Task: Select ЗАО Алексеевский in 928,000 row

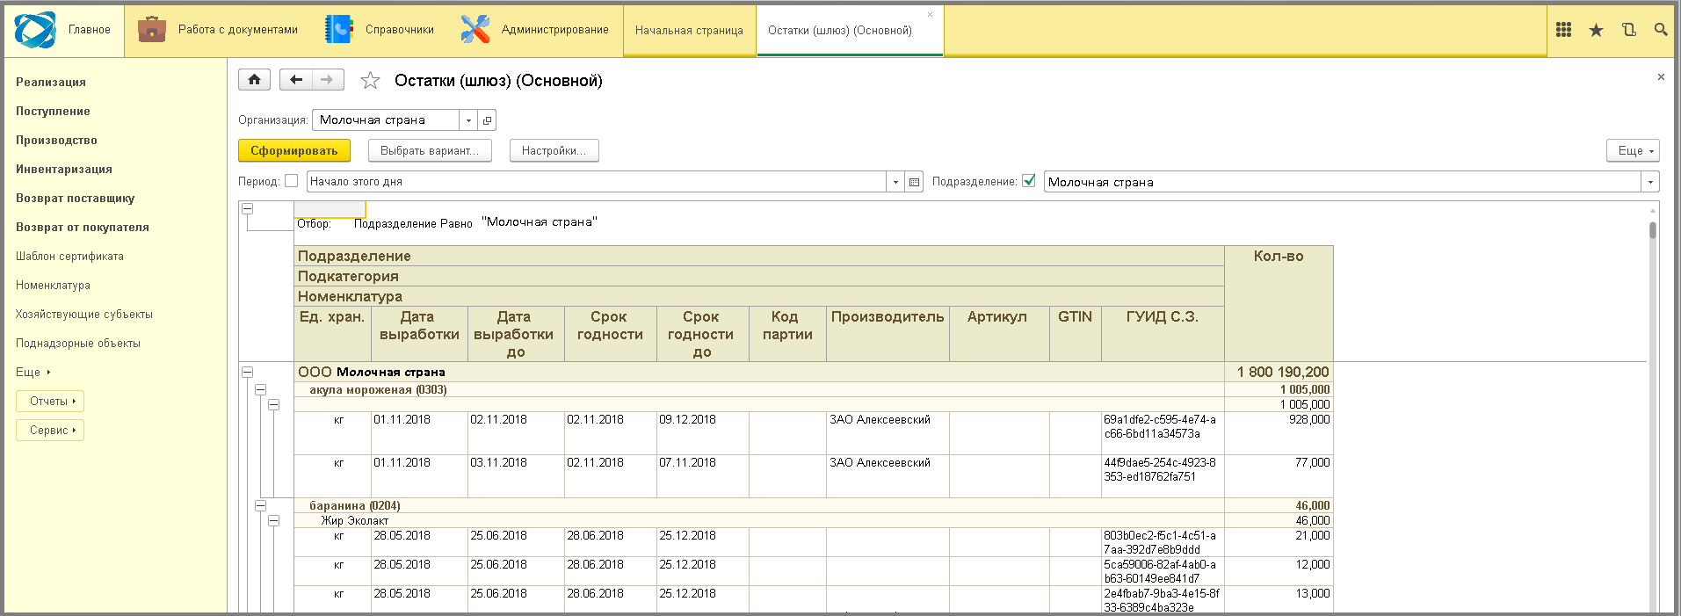Action: pos(888,433)
